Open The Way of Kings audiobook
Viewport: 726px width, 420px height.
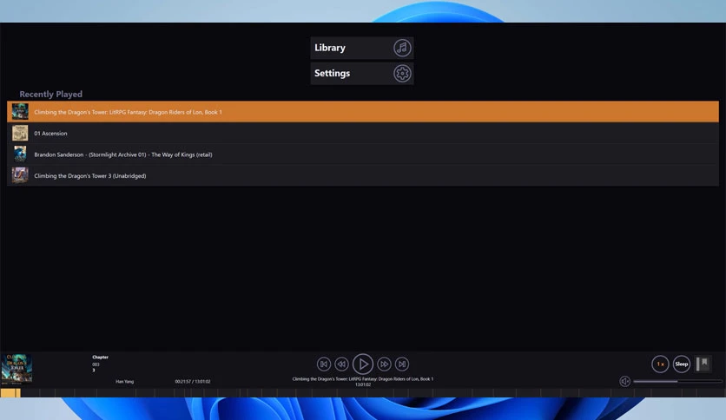click(x=362, y=154)
